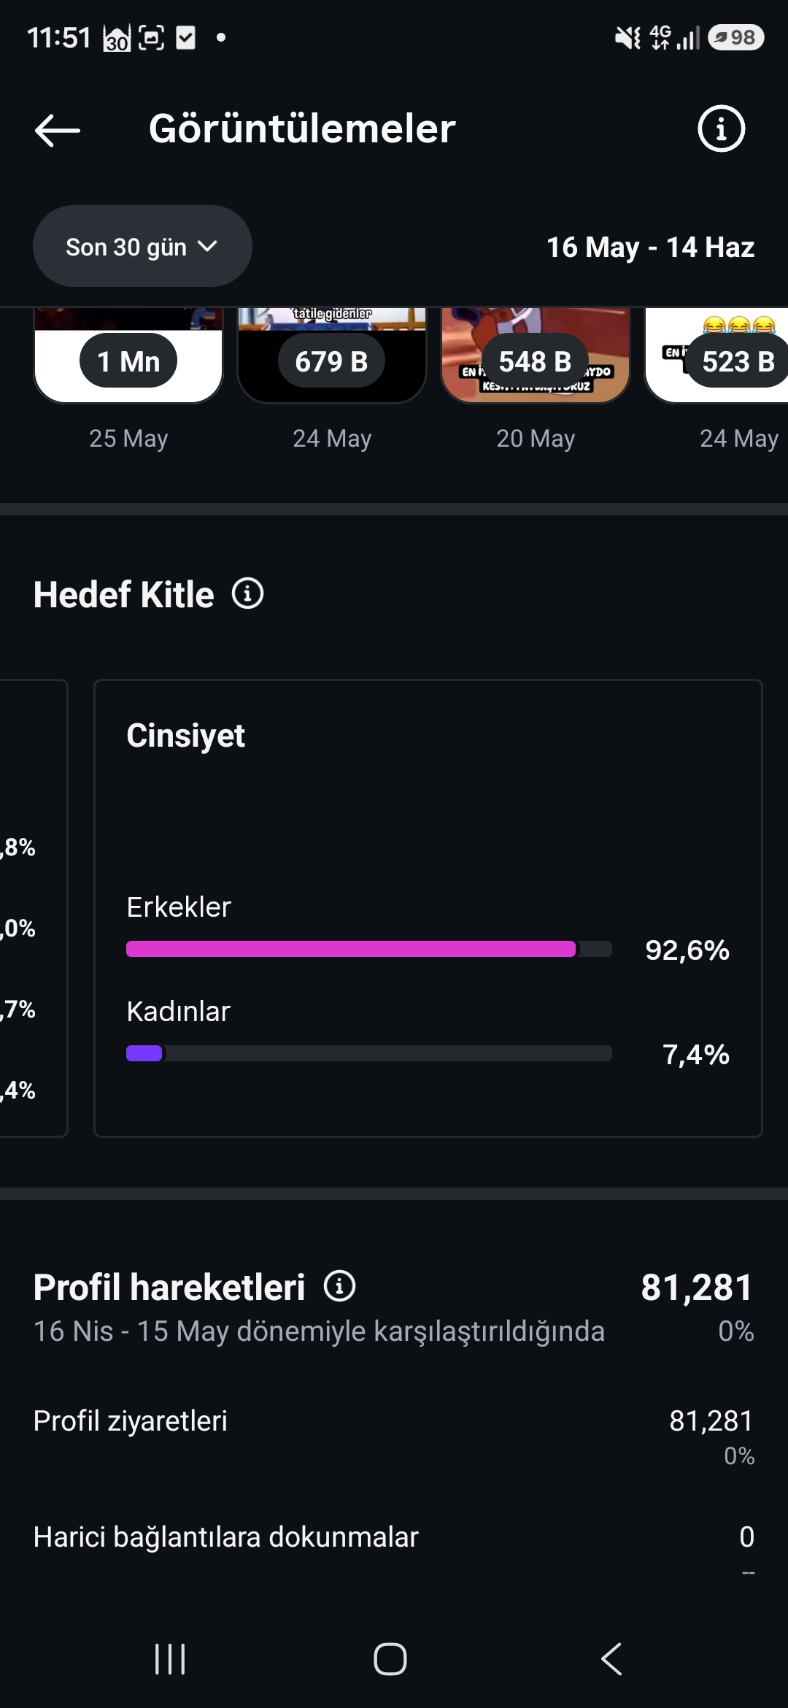
Task: Tap the 16 May - 14 Haz date range
Action: point(650,247)
